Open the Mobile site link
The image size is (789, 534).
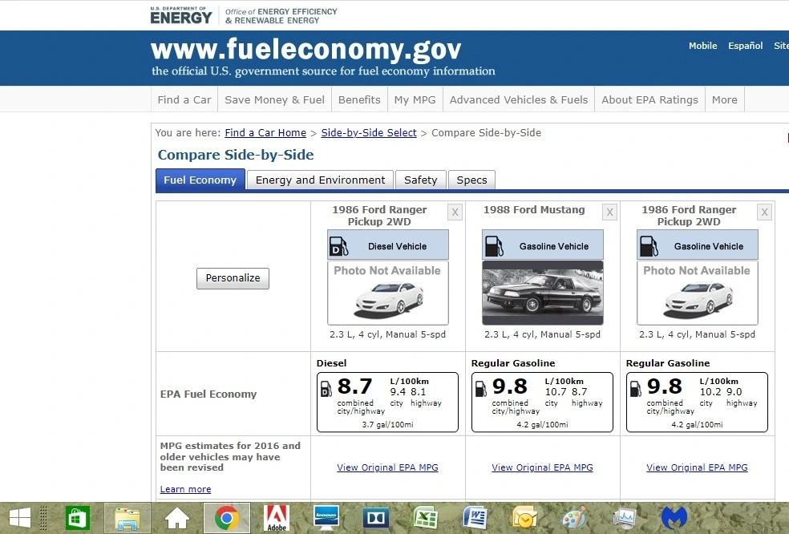click(x=702, y=46)
